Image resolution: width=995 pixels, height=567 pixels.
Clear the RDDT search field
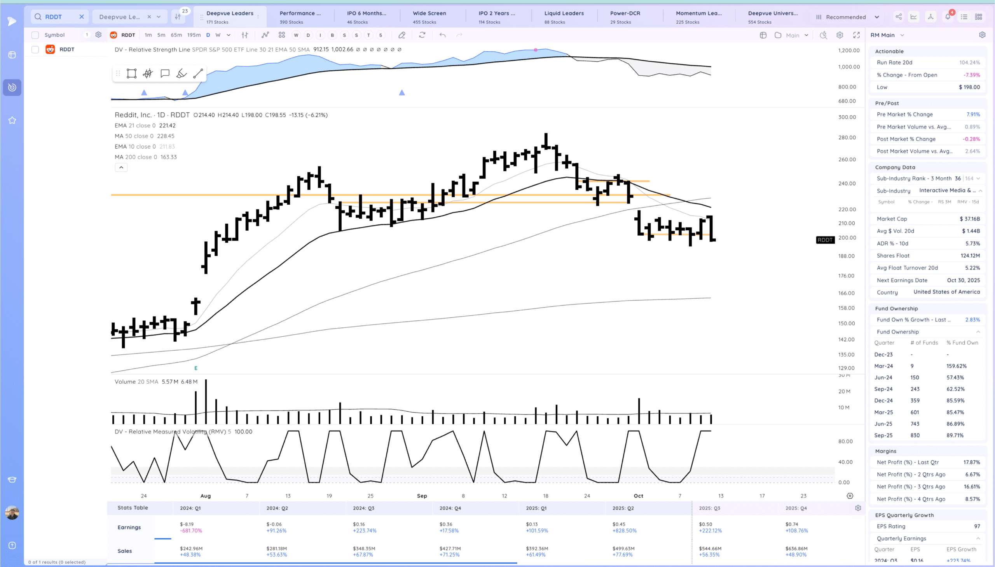click(x=82, y=17)
